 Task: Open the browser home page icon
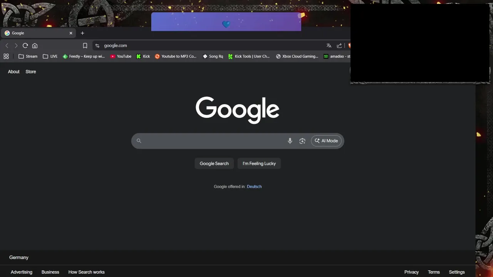tap(35, 45)
